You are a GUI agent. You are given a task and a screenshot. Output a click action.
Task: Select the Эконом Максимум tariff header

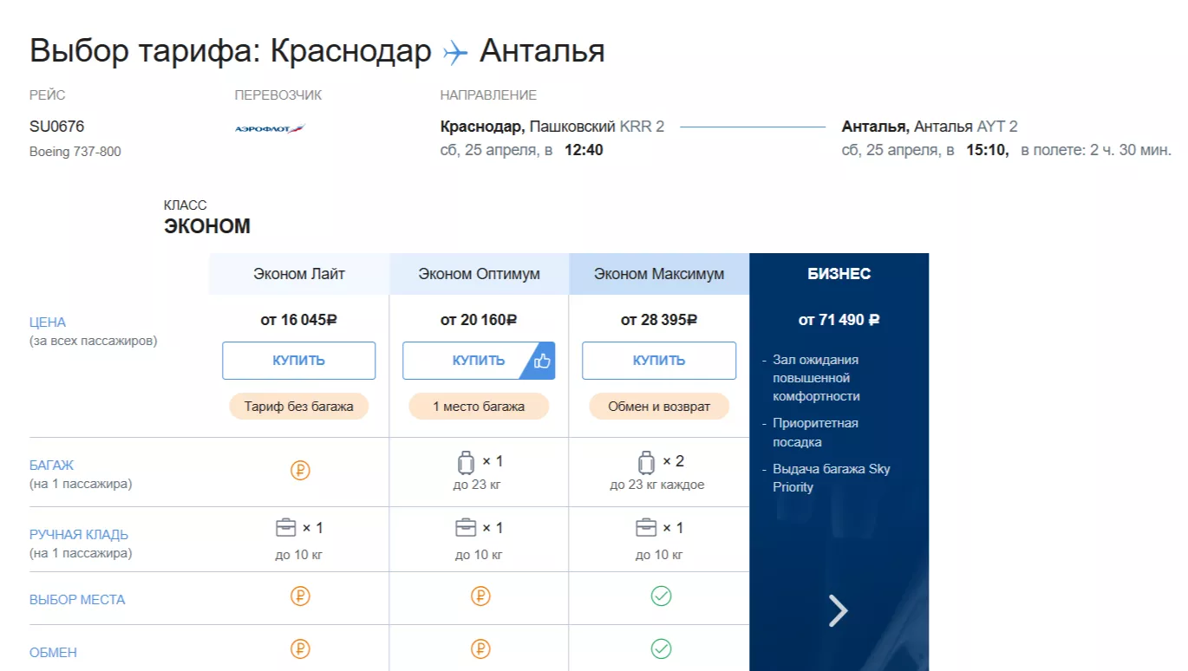[659, 274]
